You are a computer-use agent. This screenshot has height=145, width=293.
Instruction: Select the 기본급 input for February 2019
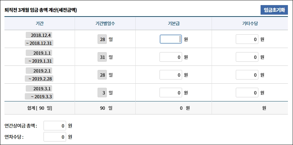pyautogui.click(x=171, y=75)
